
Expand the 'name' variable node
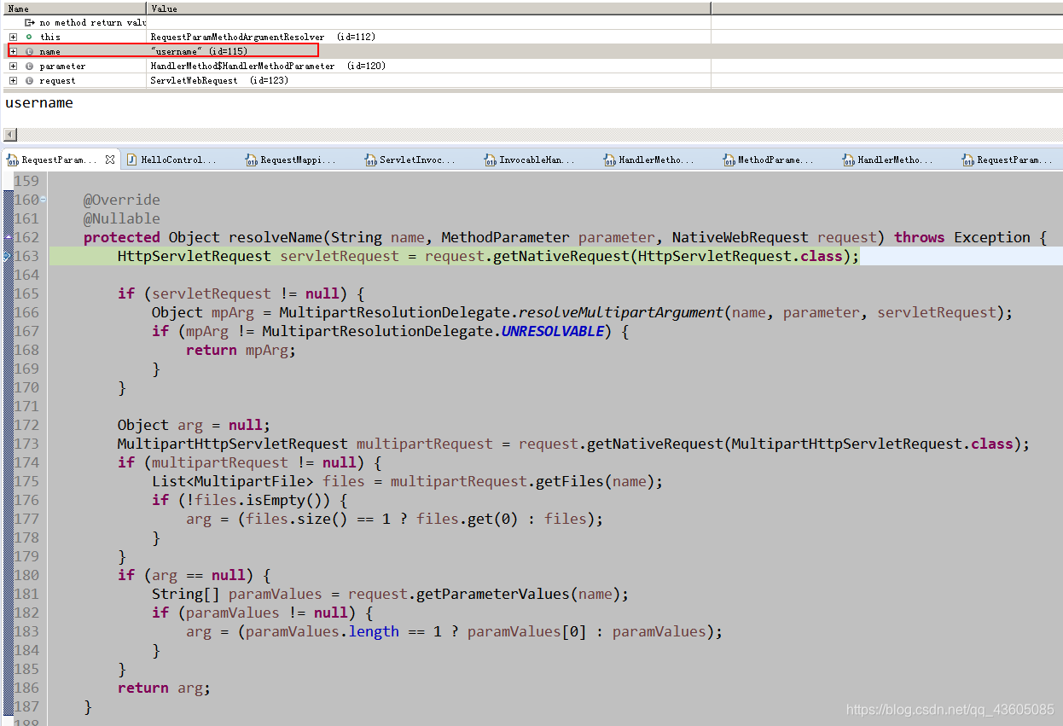13,51
